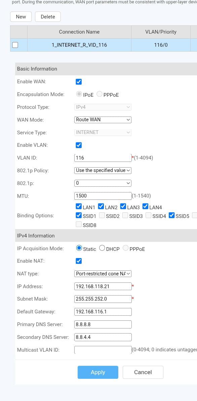The width and height of the screenshot is (197, 401).
Task: Click the New connection button
Action: [x=21, y=16]
